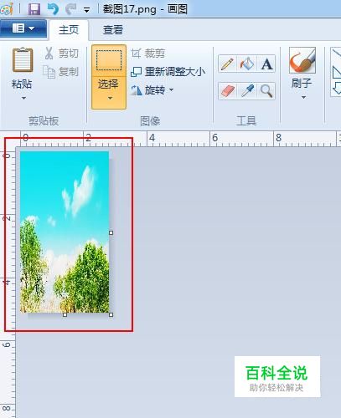Select the Eraser tool
The height and width of the screenshot is (418, 341).
pyautogui.click(x=227, y=91)
